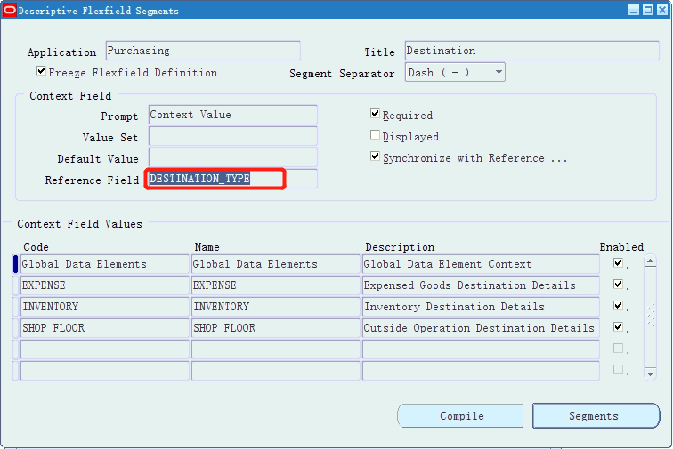This screenshot has height=449, width=673.
Task: Click the Prompt field with Context Value
Action: click(x=233, y=115)
